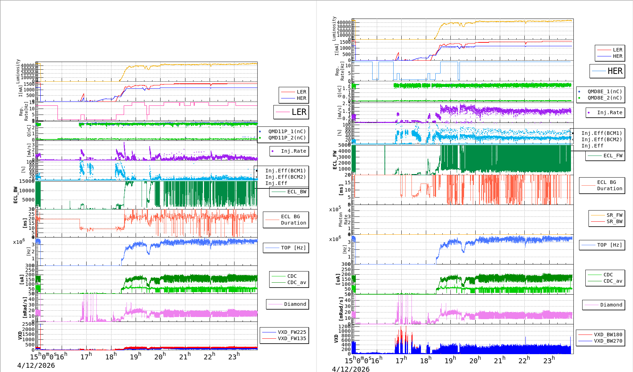Image resolution: width=633 pixels, height=372 pixels.
Task: Click the ECL_BW y-axis title
Action: pyautogui.click(x=15, y=195)
